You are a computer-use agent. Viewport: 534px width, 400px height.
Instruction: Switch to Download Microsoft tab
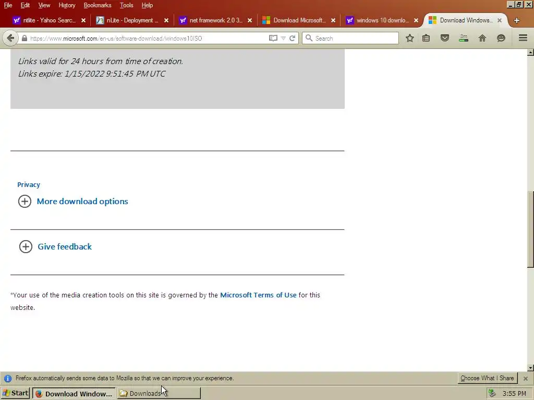click(299, 20)
